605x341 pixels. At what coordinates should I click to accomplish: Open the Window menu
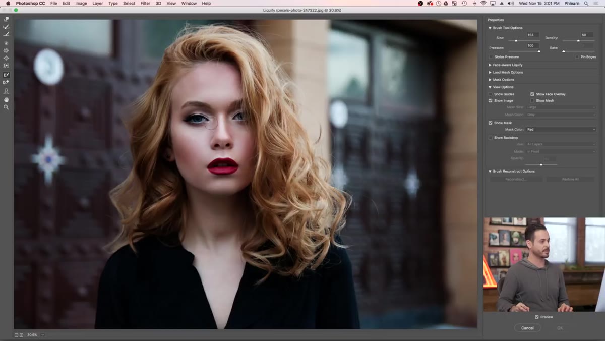click(x=189, y=3)
